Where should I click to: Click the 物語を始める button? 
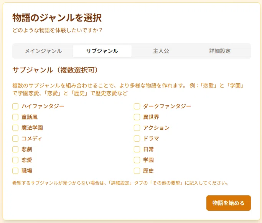pyautogui.click(x=228, y=203)
